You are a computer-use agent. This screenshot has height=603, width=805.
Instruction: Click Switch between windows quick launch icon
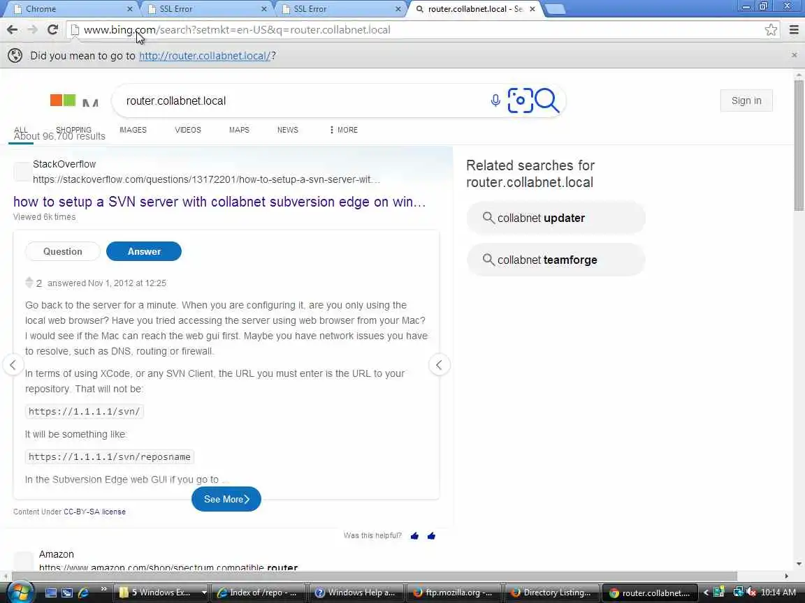pos(67,593)
